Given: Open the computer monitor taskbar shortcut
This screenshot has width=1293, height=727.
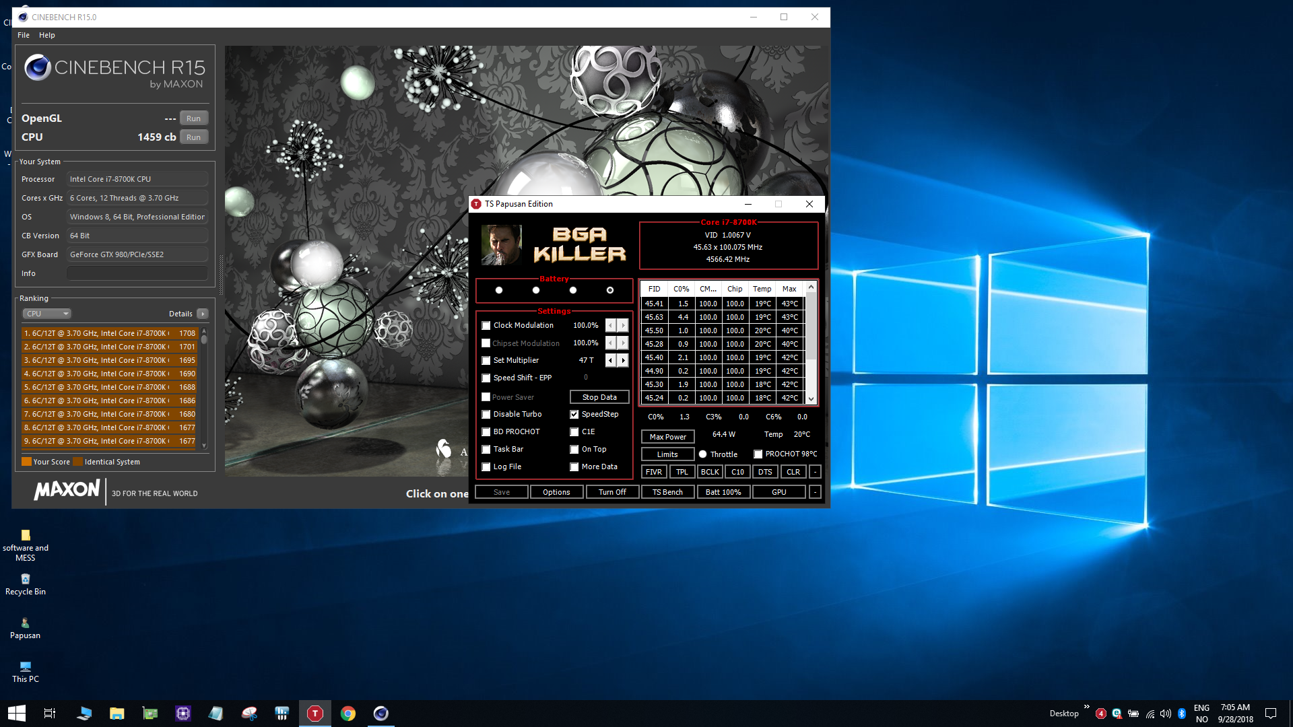Looking at the screenshot, I should click(84, 713).
